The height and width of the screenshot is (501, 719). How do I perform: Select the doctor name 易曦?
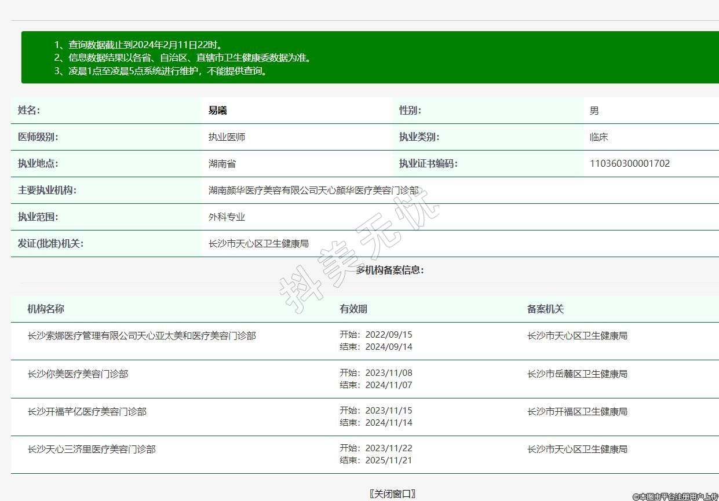217,111
